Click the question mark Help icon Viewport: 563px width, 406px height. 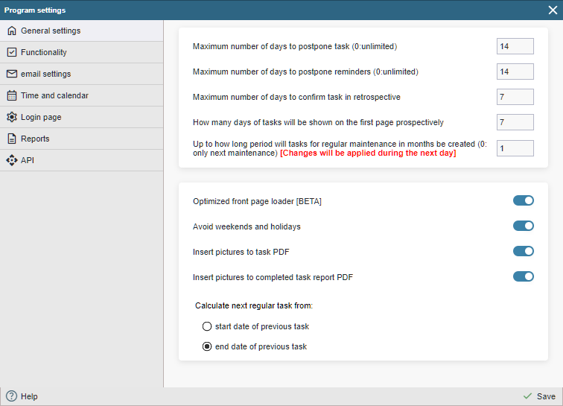(11, 396)
